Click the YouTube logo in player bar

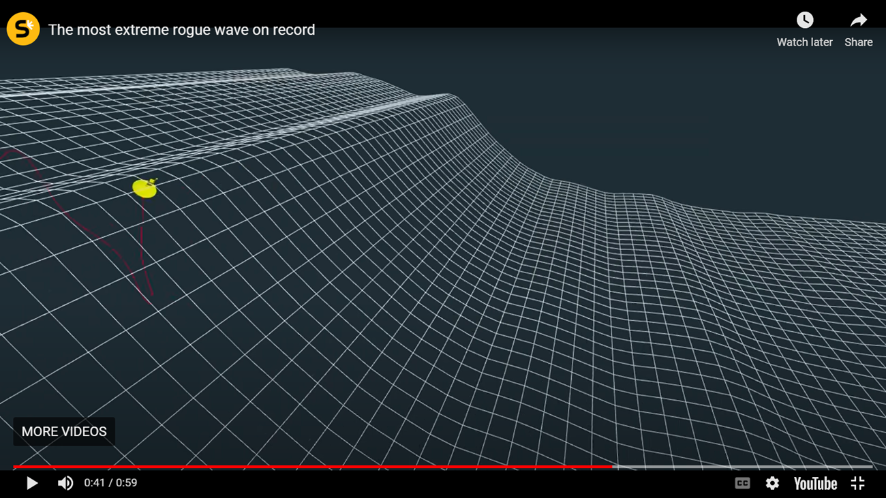click(815, 483)
